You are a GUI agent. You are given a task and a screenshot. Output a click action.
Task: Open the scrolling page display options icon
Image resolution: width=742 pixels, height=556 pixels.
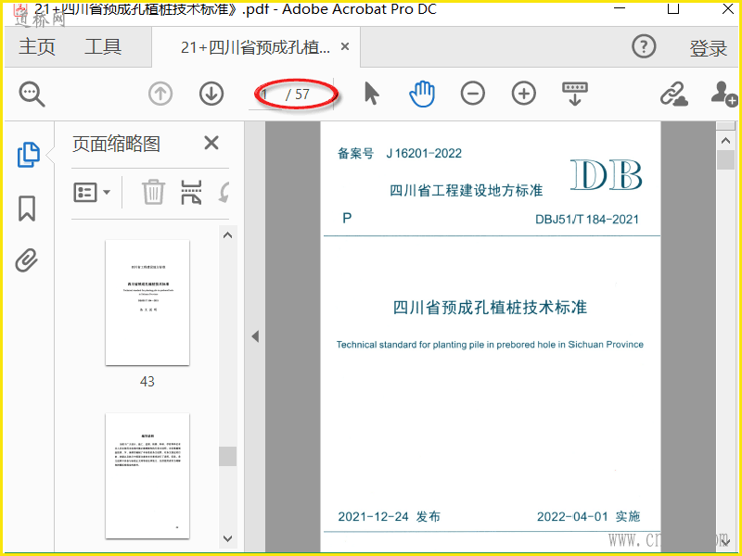pos(575,94)
